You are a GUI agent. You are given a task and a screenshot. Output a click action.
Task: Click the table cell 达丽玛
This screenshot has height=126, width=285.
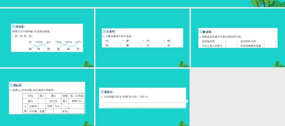click(33, 106)
